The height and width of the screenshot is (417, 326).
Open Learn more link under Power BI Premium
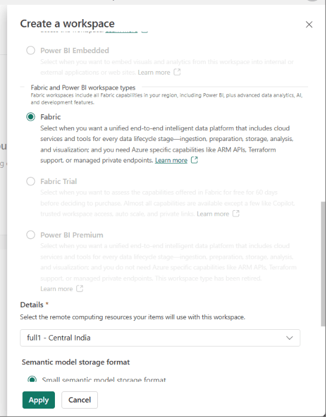pyautogui.click(x=56, y=289)
